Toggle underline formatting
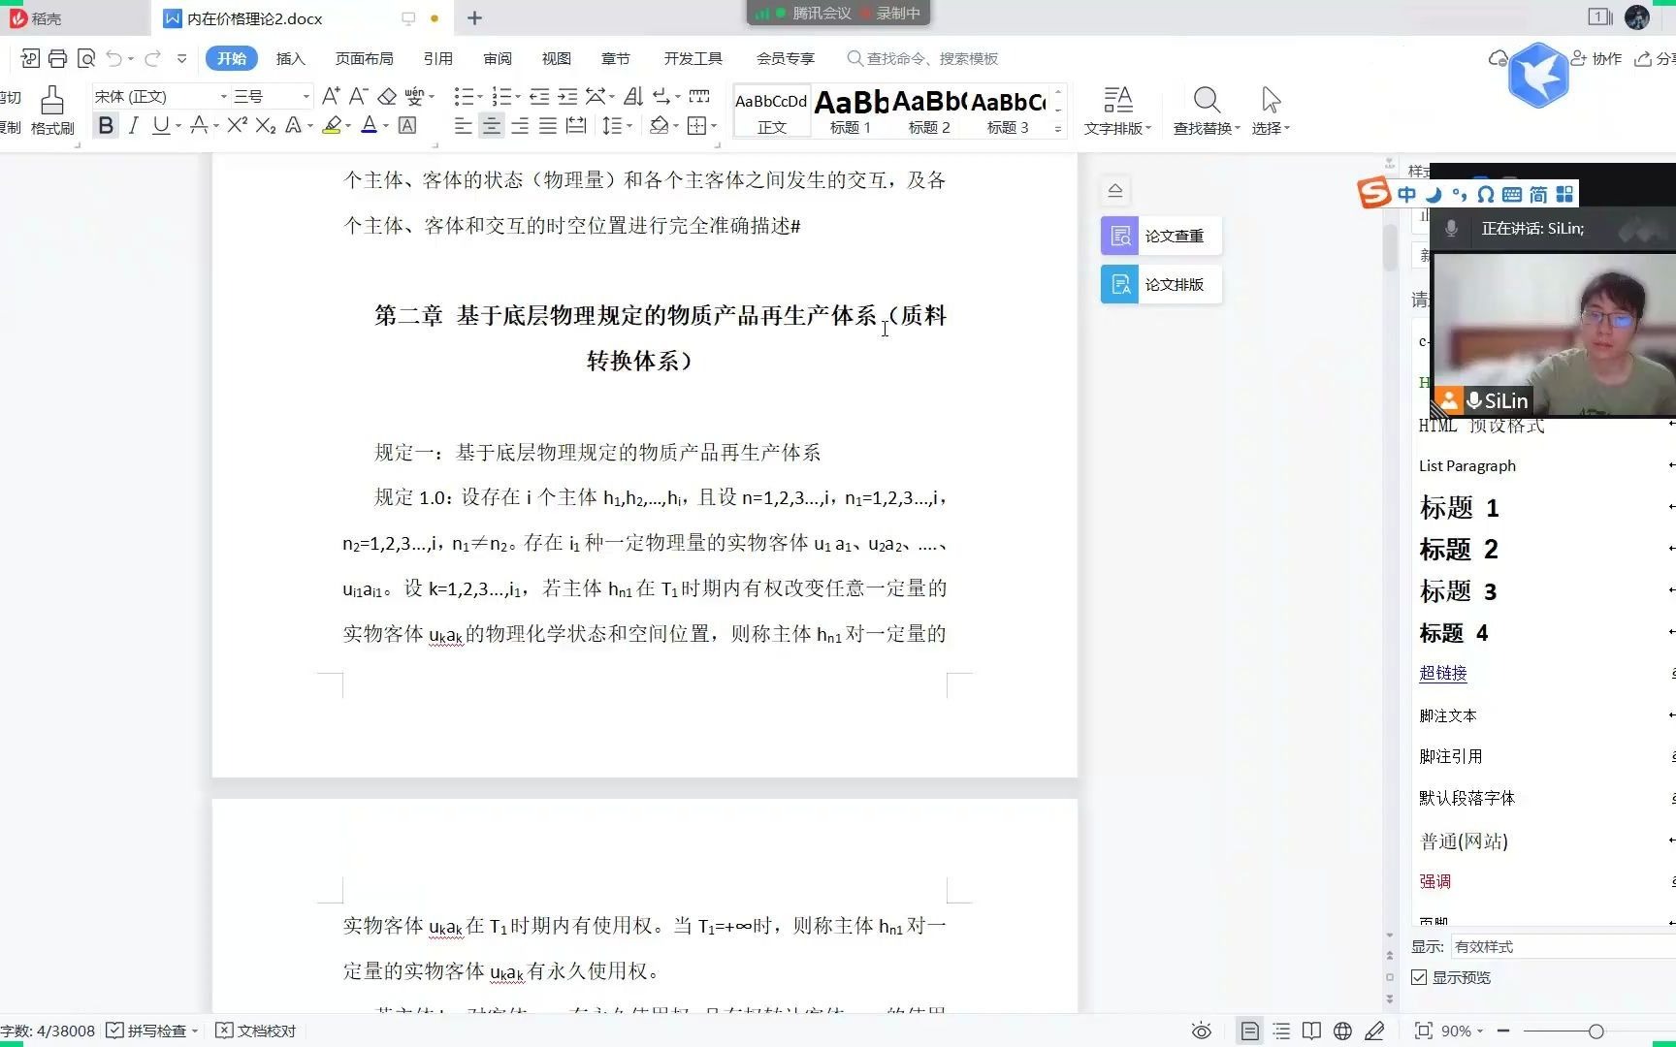Viewport: 1676px width, 1047px height. (x=160, y=125)
